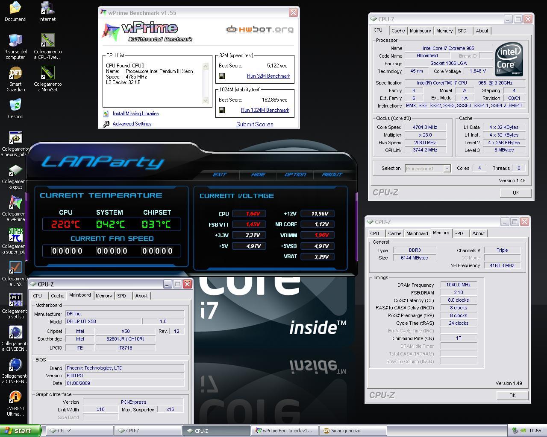Screen dimensions: 547x437
Task: Open SPD tab in bottom-left CPU-Z window
Action: coord(121,296)
